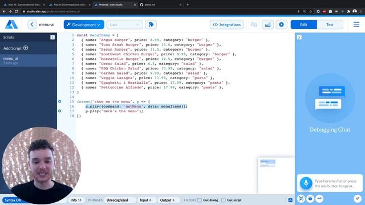The height and width of the screenshot is (205, 365).
Task: Enable the Cur. script filter checkbox
Action: pyautogui.click(x=224, y=200)
